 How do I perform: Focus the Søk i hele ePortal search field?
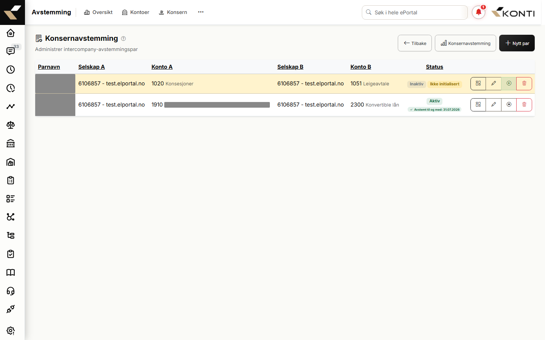click(415, 12)
